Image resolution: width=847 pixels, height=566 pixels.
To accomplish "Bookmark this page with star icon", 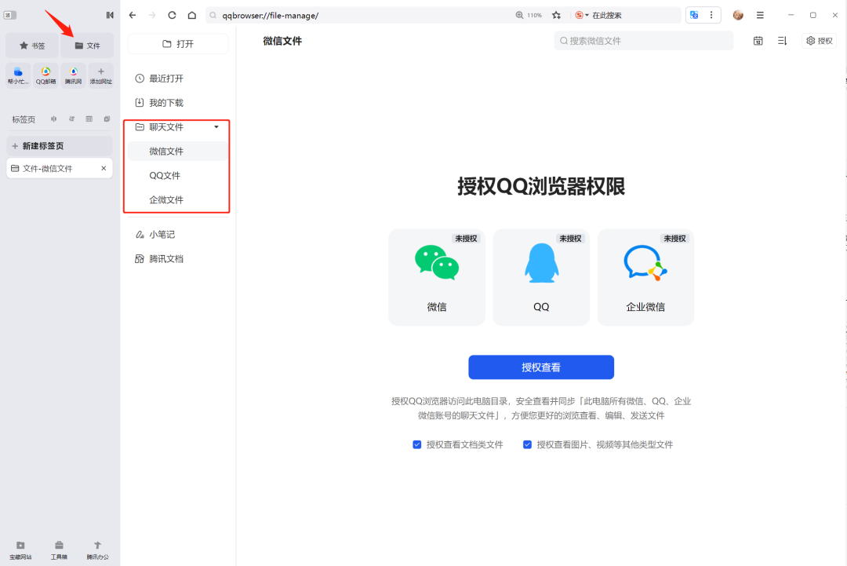I will pyautogui.click(x=556, y=15).
